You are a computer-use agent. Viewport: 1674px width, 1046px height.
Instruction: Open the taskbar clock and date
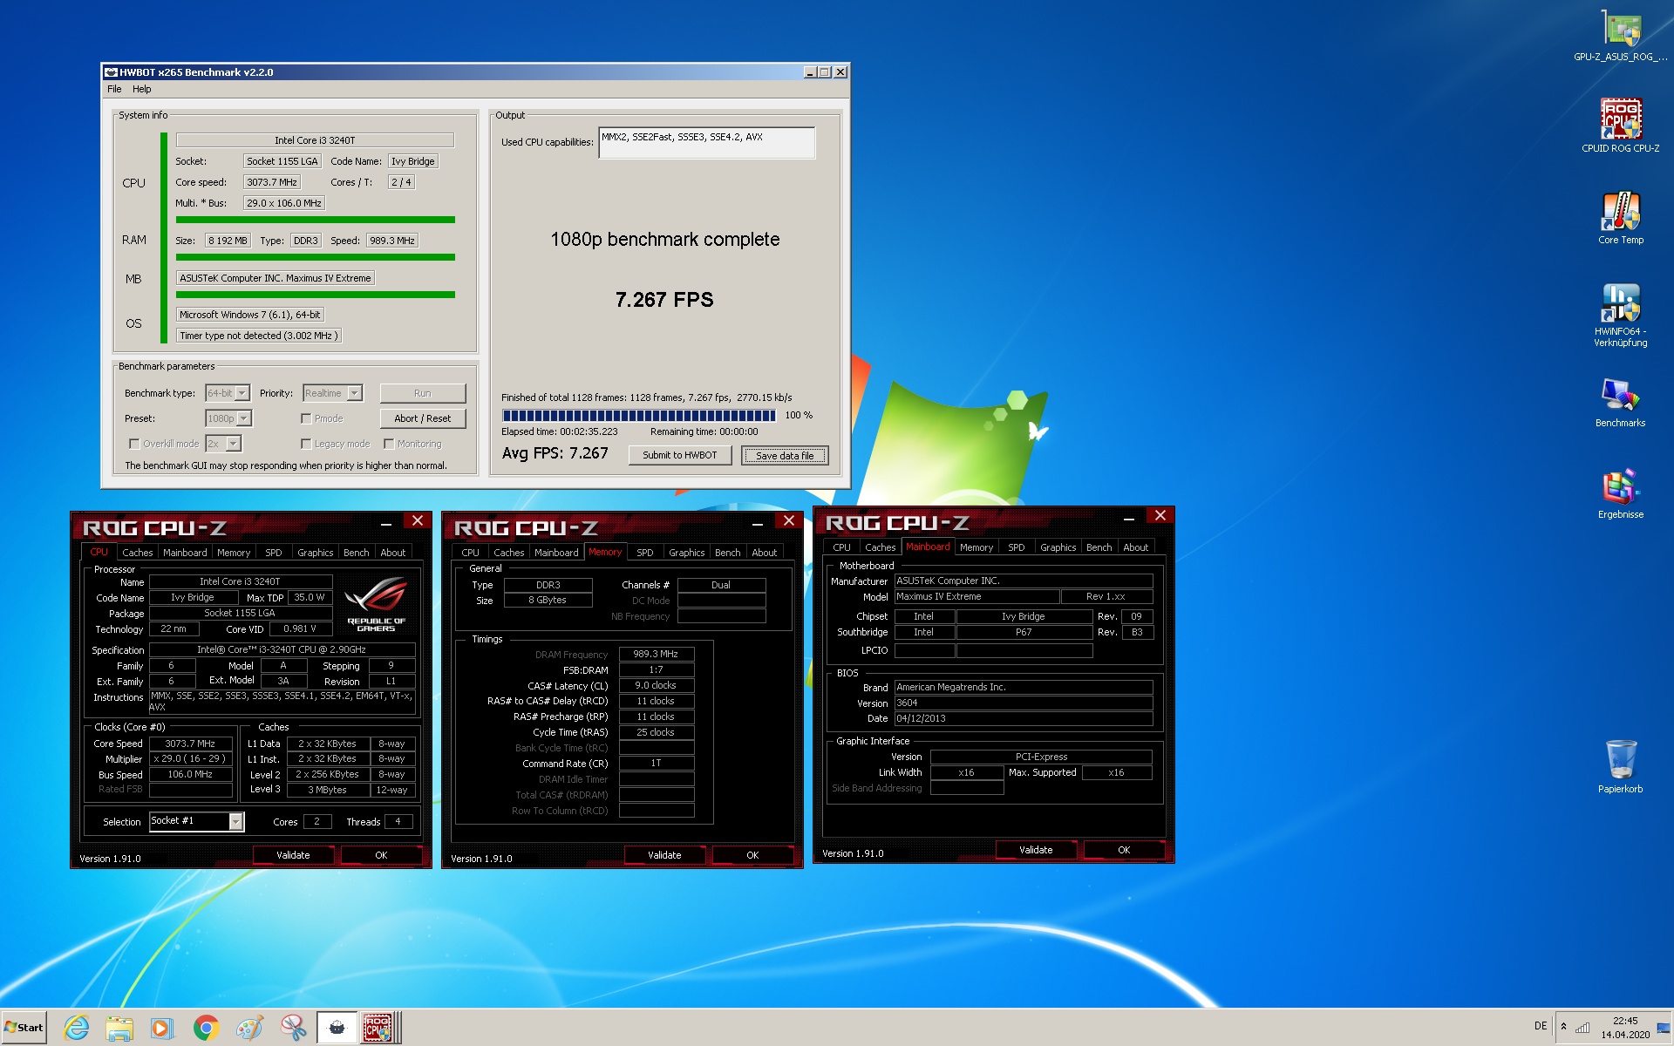1625,1028
